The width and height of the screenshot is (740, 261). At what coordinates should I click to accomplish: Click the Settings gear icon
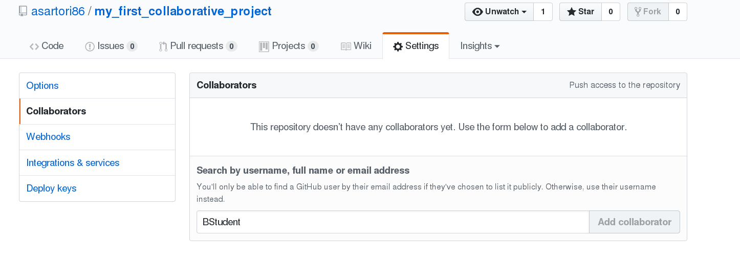[398, 46]
